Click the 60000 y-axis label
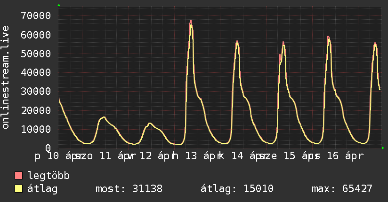 [36, 35]
